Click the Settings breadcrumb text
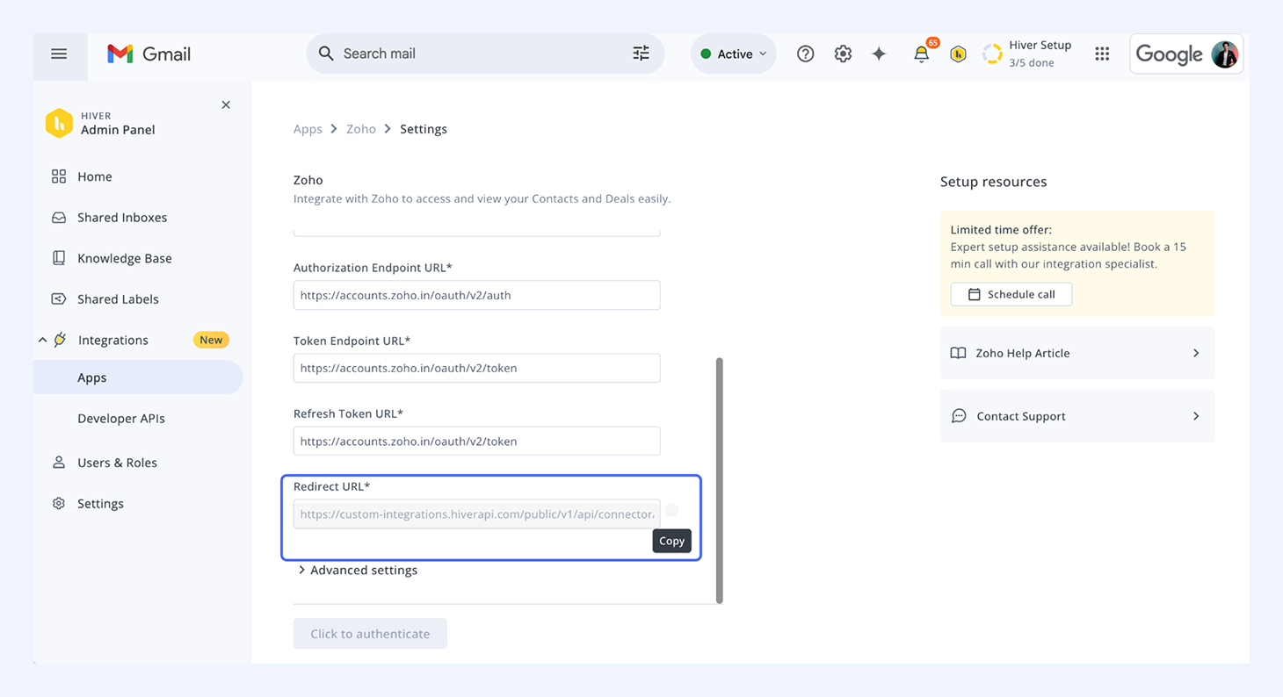 (424, 129)
